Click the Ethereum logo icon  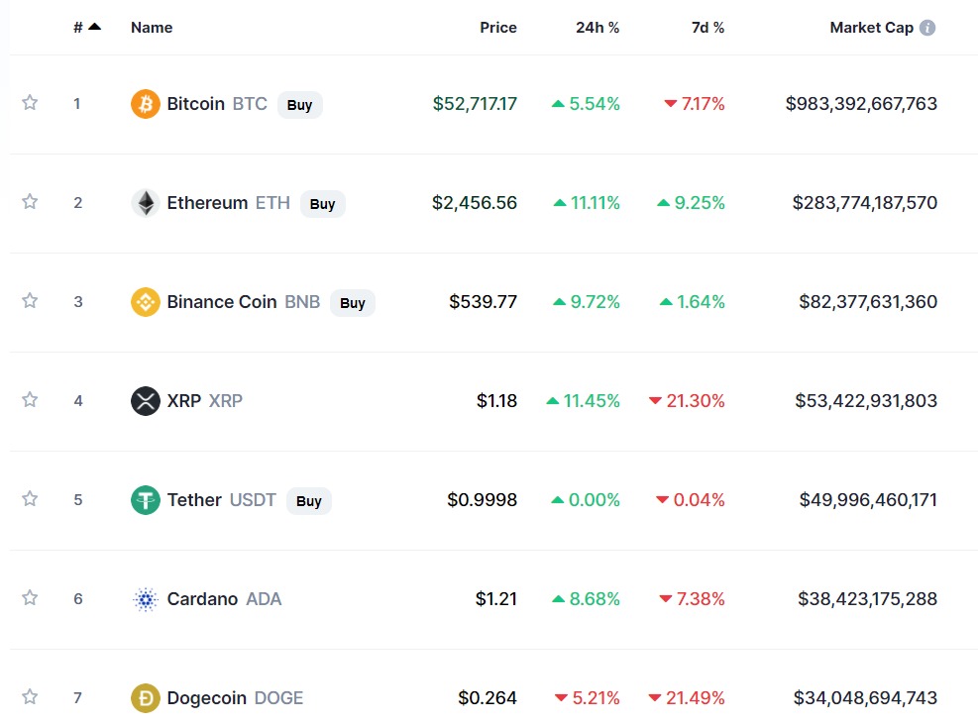point(145,203)
